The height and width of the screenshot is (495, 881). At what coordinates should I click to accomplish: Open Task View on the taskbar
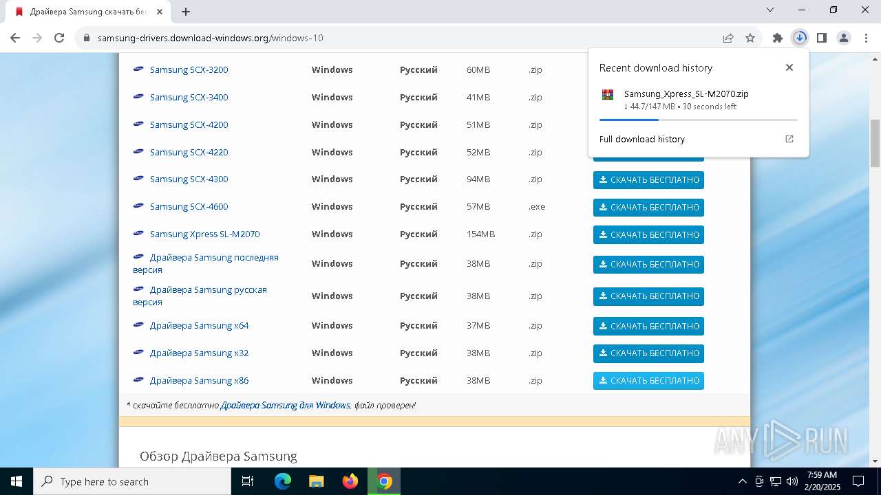point(248,481)
